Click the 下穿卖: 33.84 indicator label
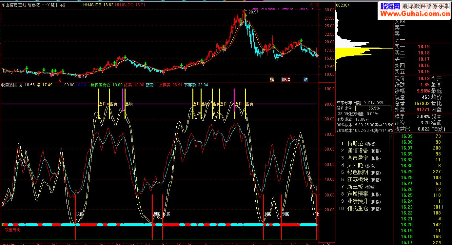452x245 pixels. [196, 85]
